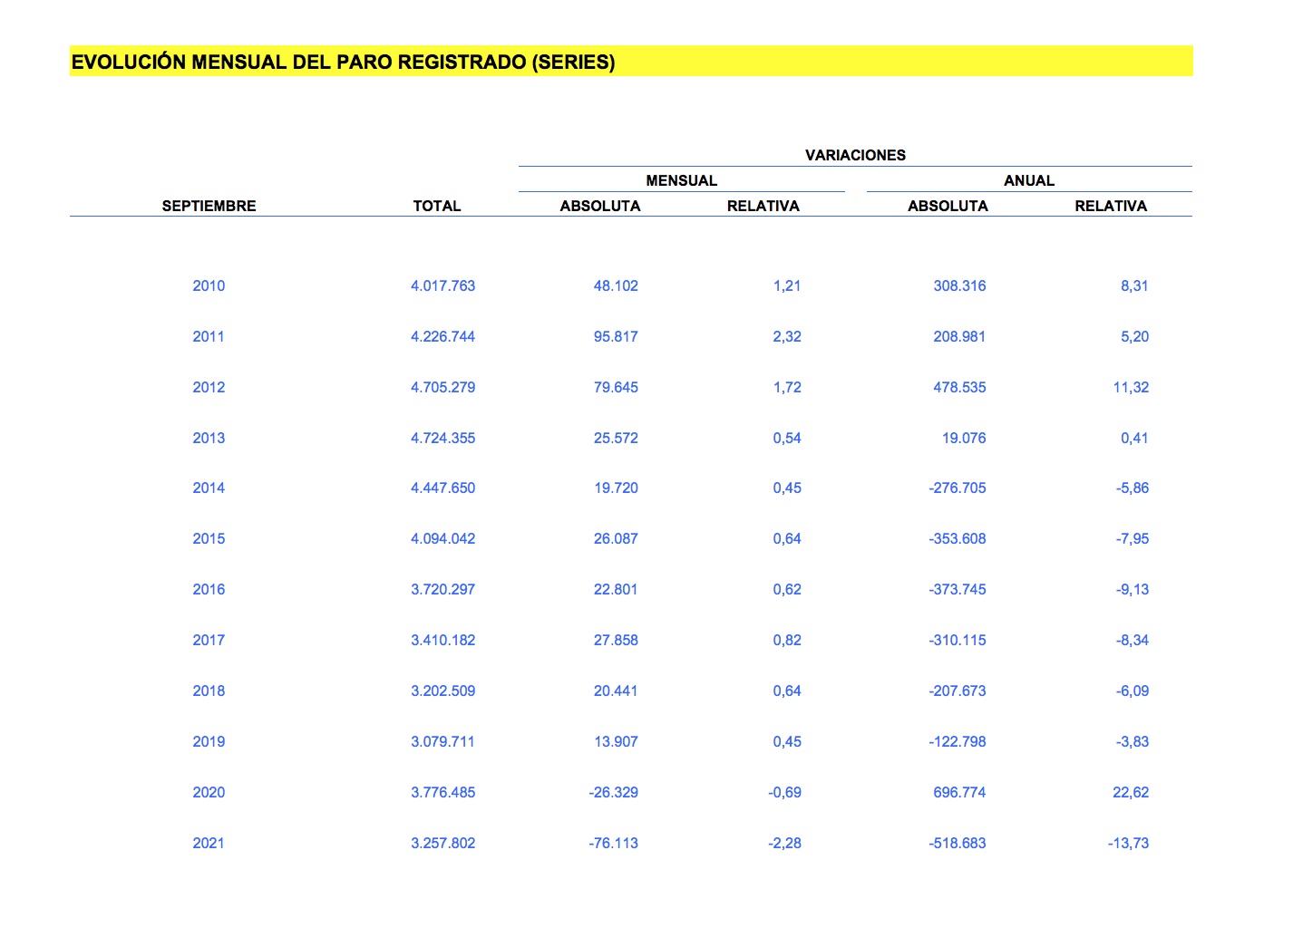Image resolution: width=1293 pixels, height=937 pixels.
Task: Select the annual absolute value -373.745
Action: [957, 589]
